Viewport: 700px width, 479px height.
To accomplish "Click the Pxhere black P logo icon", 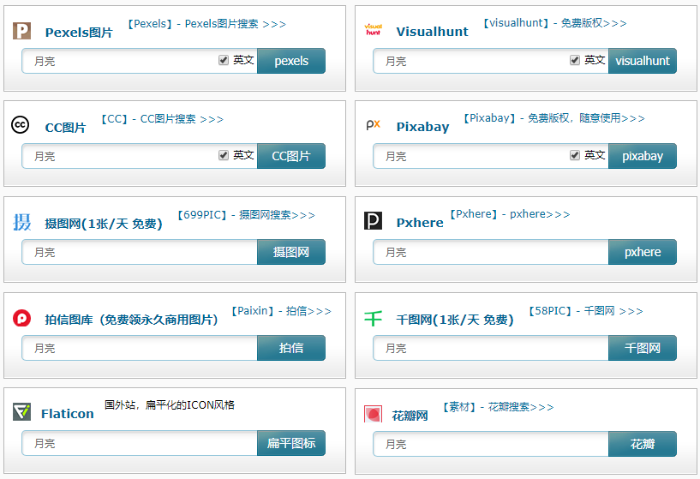I will (x=374, y=220).
